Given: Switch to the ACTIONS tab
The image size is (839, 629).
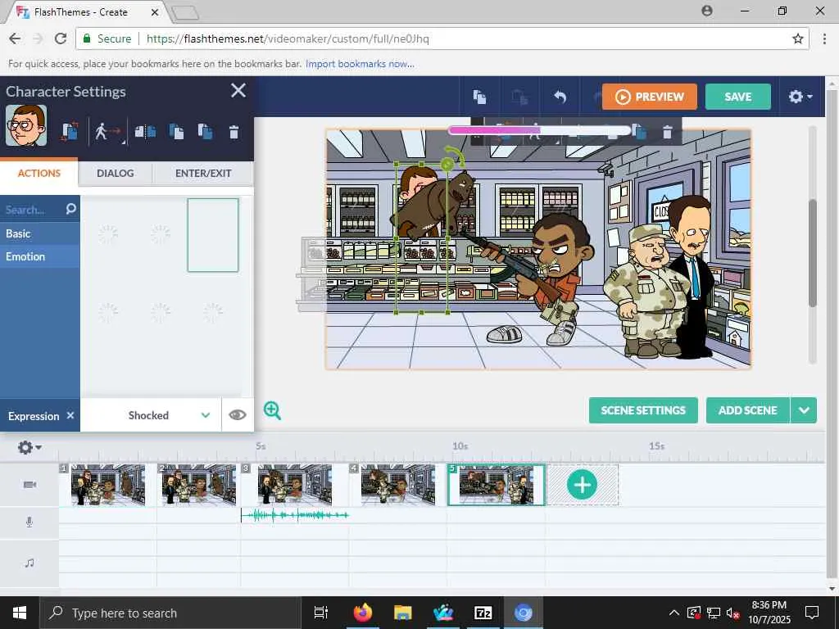Looking at the screenshot, I should [39, 173].
